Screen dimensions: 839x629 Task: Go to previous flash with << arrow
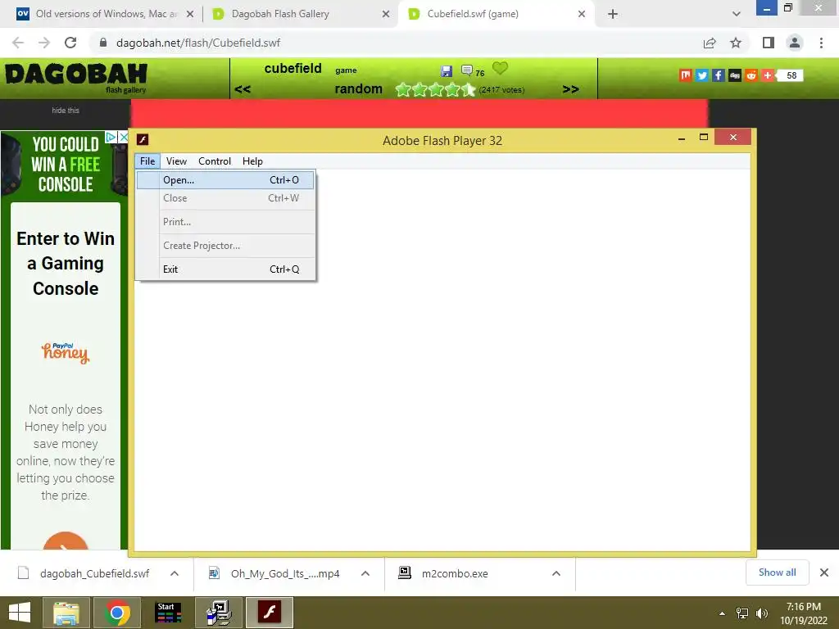point(243,89)
